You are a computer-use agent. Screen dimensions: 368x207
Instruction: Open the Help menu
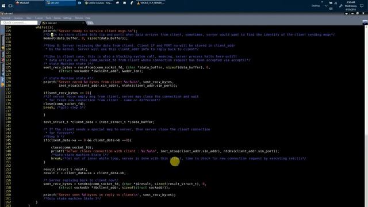click(88, 18)
